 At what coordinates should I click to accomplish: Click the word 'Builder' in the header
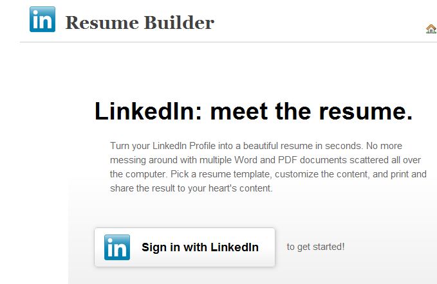coord(179,22)
